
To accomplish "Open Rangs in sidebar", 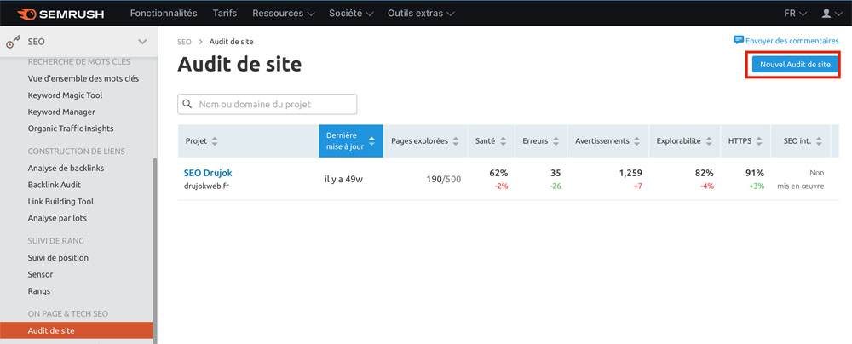I will click(x=39, y=291).
